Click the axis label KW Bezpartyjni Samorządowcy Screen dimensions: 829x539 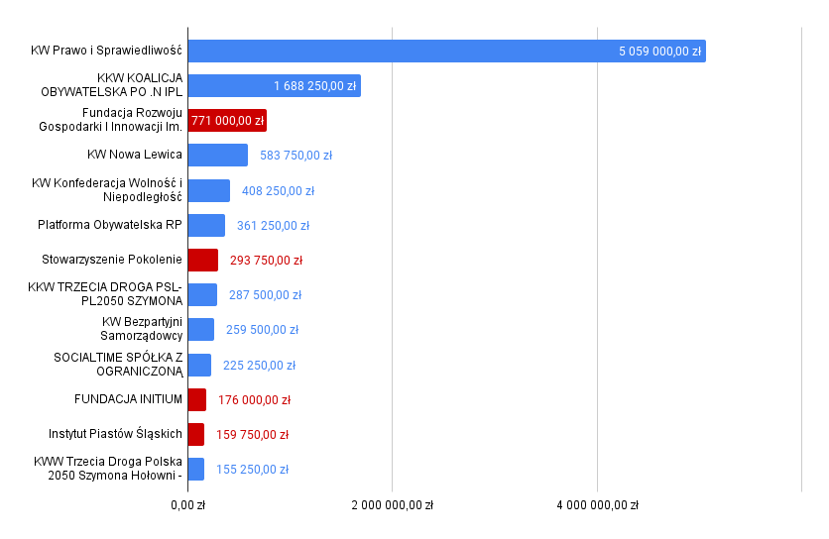[142, 329]
